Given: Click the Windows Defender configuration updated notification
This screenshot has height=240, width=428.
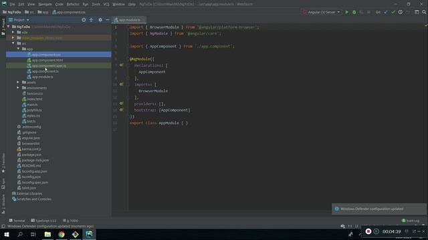Looking at the screenshot, I should pos(379,209).
